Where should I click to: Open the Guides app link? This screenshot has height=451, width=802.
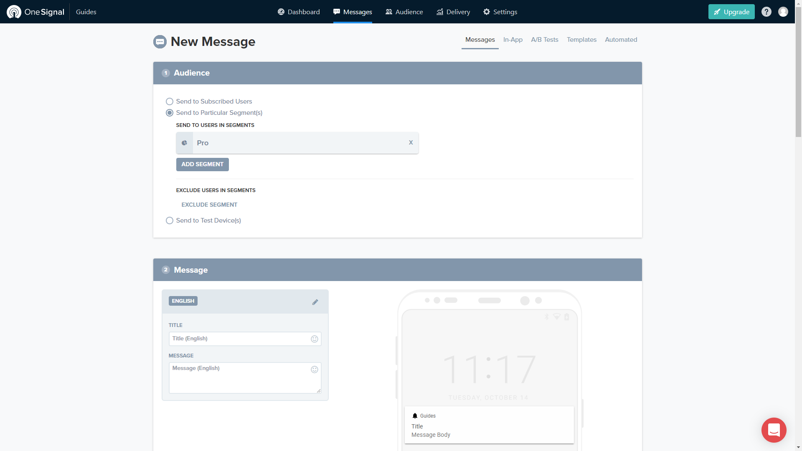pyautogui.click(x=86, y=12)
